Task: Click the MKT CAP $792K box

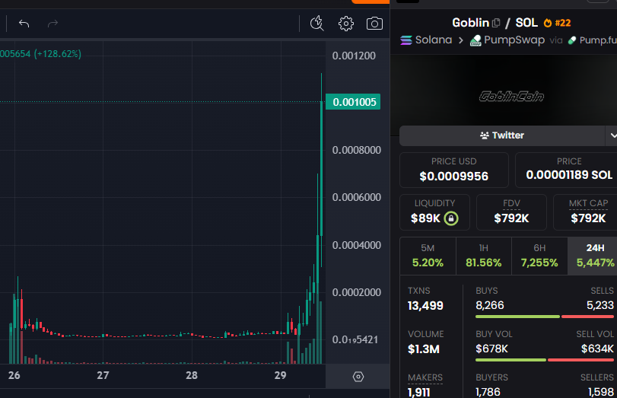Action: tap(585, 212)
